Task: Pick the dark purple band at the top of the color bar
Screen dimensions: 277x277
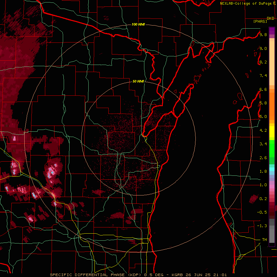Action: click(272, 31)
